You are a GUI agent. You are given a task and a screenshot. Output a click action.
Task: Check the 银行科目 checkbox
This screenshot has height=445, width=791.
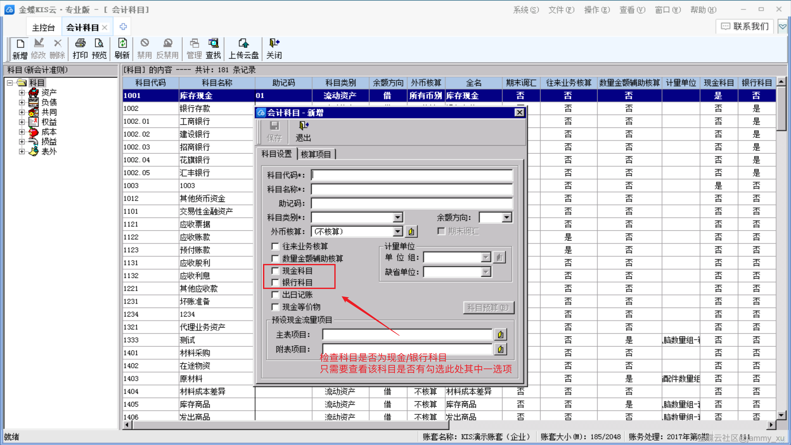(x=275, y=282)
